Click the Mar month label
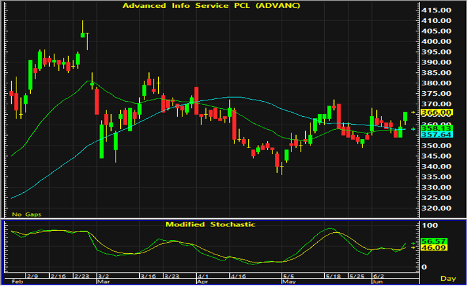 click(x=104, y=281)
